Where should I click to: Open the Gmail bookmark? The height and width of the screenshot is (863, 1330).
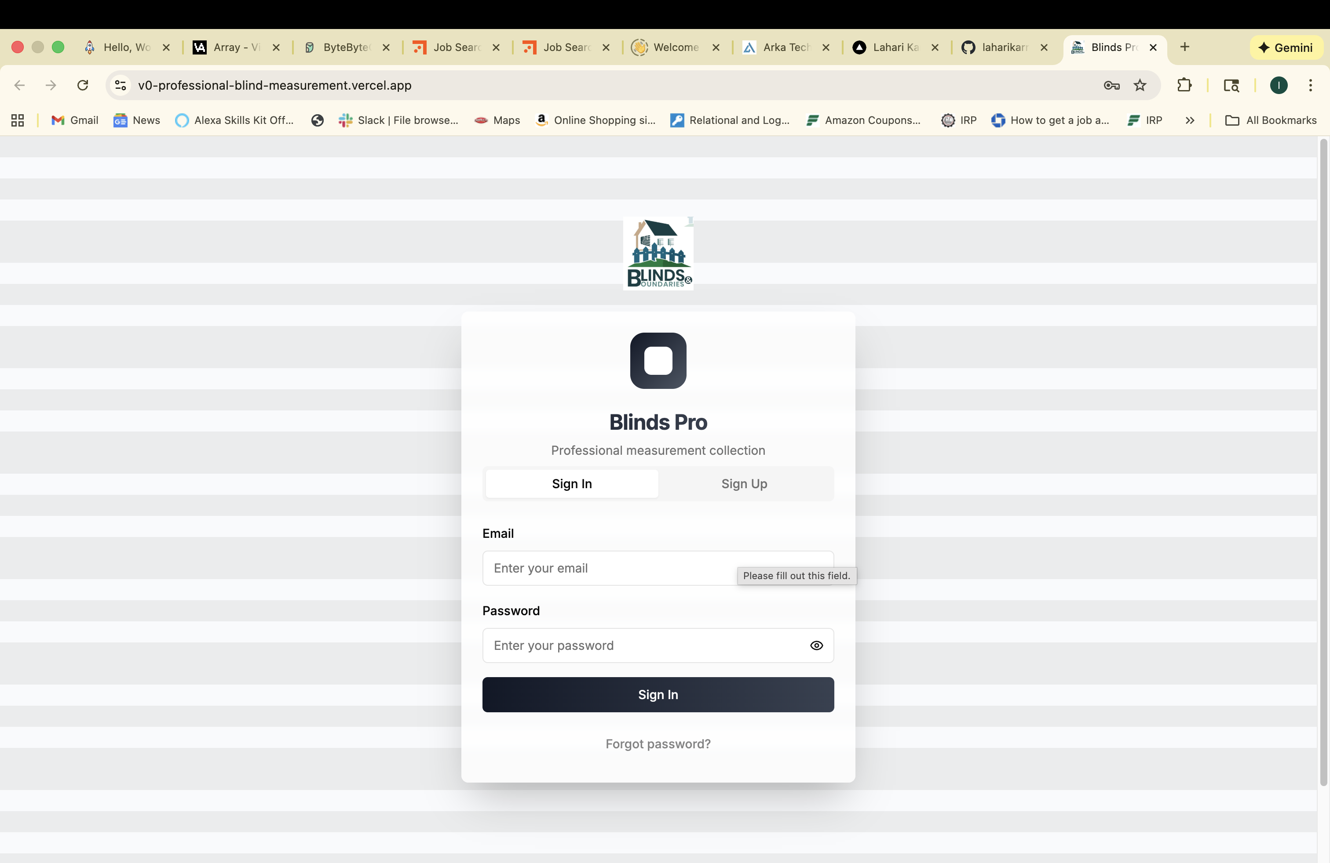click(75, 120)
